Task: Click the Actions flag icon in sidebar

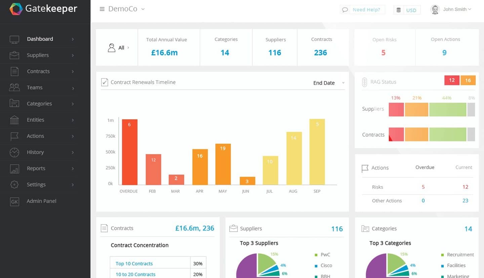Action: [14, 136]
